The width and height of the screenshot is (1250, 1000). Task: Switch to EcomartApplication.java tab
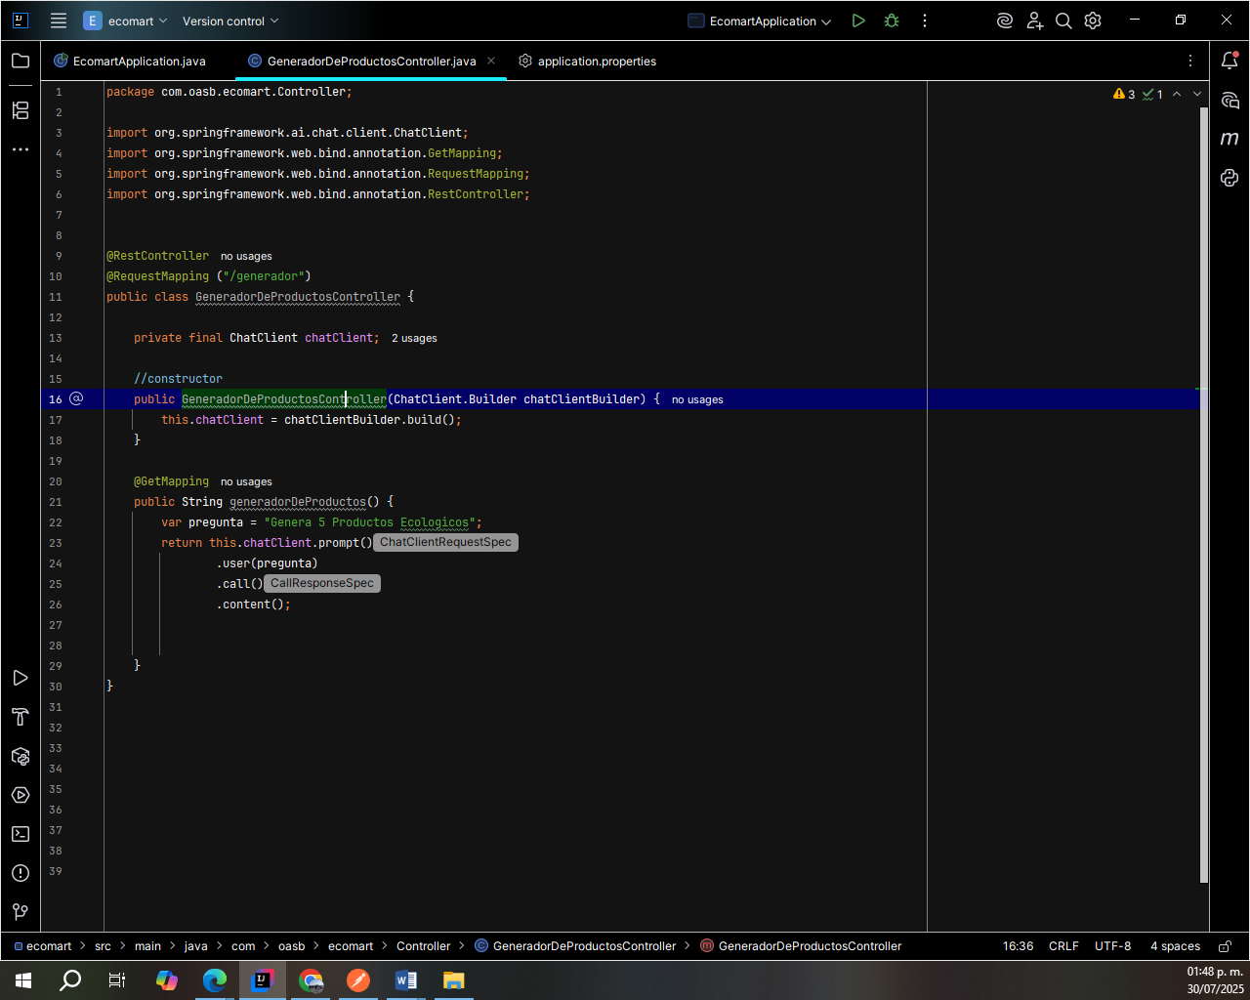[130, 61]
